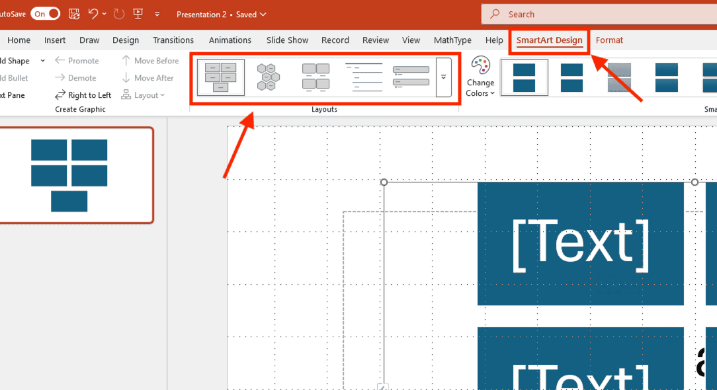717x390 pixels.
Task: Switch to the Format tab
Action: coord(609,40)
